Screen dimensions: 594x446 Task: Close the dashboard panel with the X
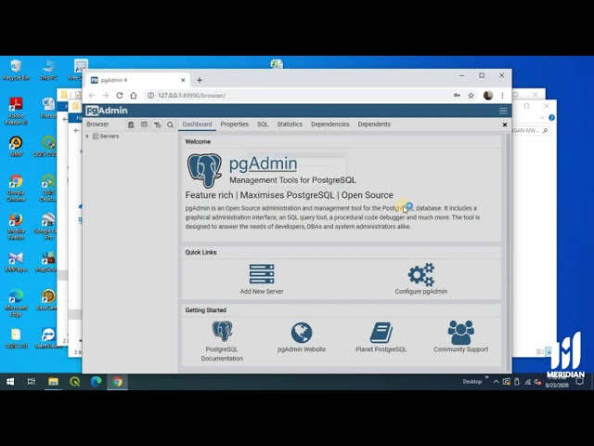tap(505, 125)
